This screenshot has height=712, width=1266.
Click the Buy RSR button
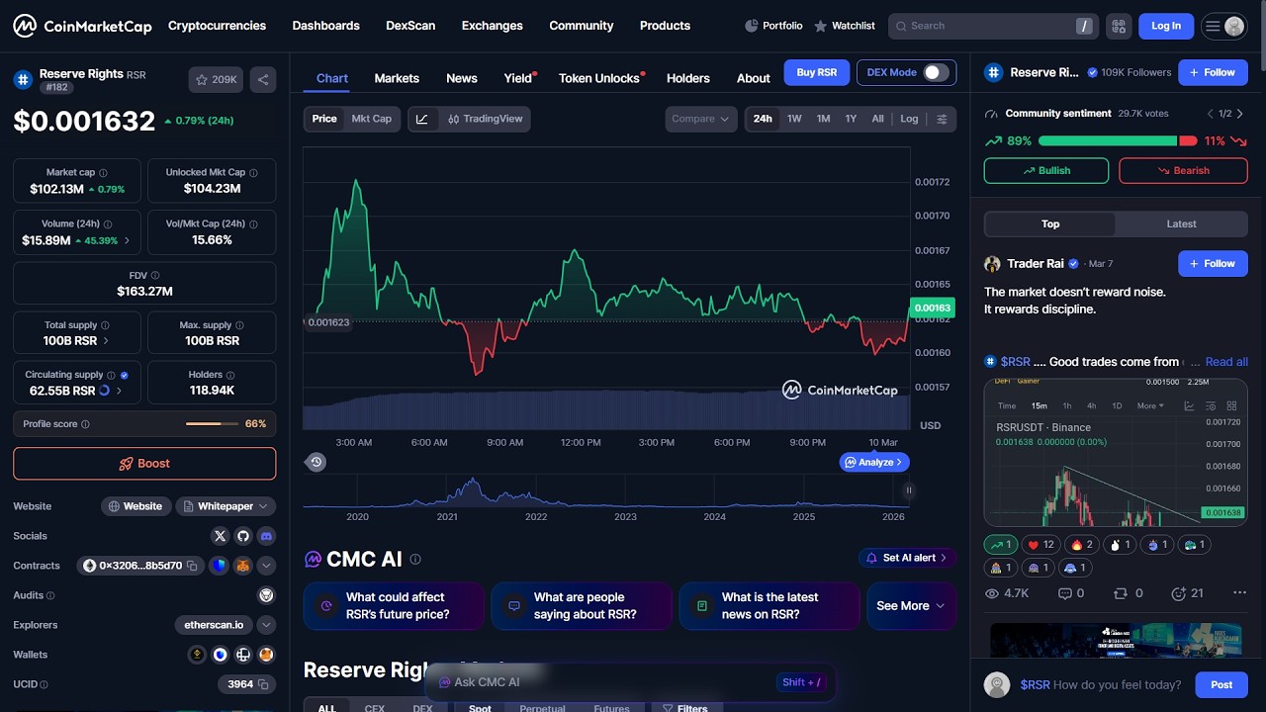pos(817,72)
